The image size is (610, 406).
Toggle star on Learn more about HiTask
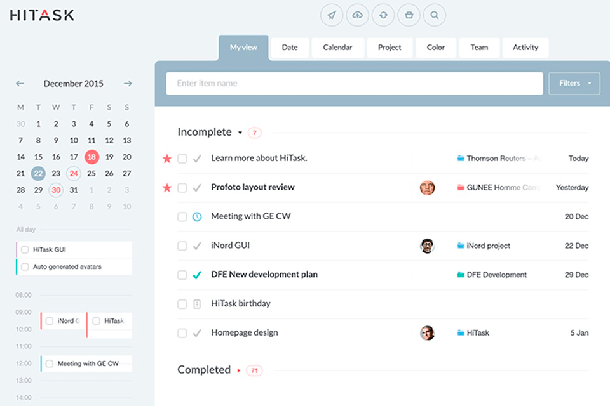[167, 159]
